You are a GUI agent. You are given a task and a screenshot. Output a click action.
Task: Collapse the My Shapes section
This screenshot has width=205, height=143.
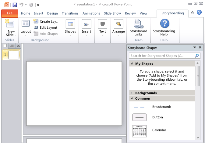[x=132, y=64]
